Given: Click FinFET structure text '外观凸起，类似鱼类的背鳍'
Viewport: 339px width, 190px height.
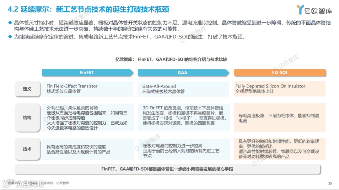Looking at the screenshot, I should (x=73, y=107).
